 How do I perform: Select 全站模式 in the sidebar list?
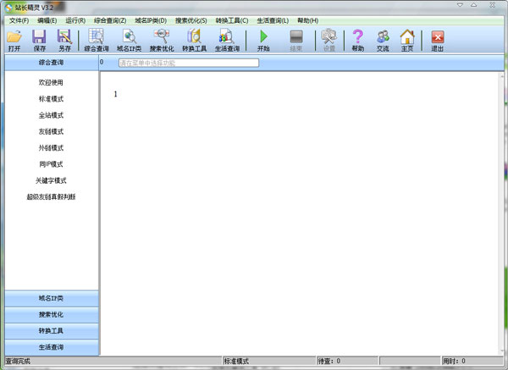coord(51,115)
